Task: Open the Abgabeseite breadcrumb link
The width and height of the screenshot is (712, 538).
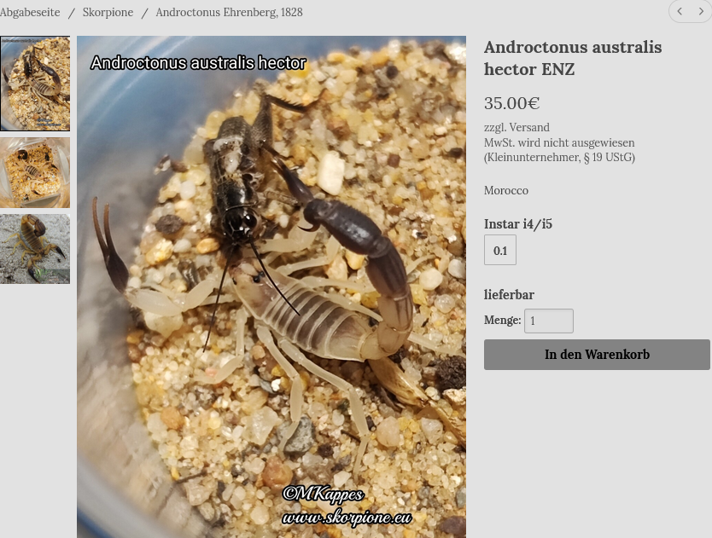Action: pyautogui.click(x=30, y=12)
